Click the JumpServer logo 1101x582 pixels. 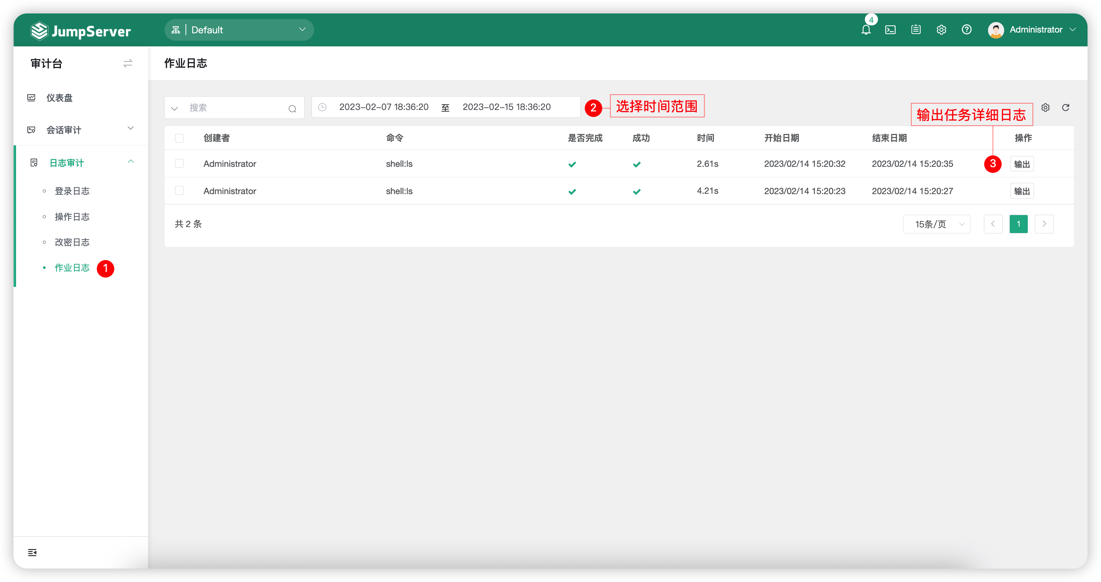coord(81,31)
